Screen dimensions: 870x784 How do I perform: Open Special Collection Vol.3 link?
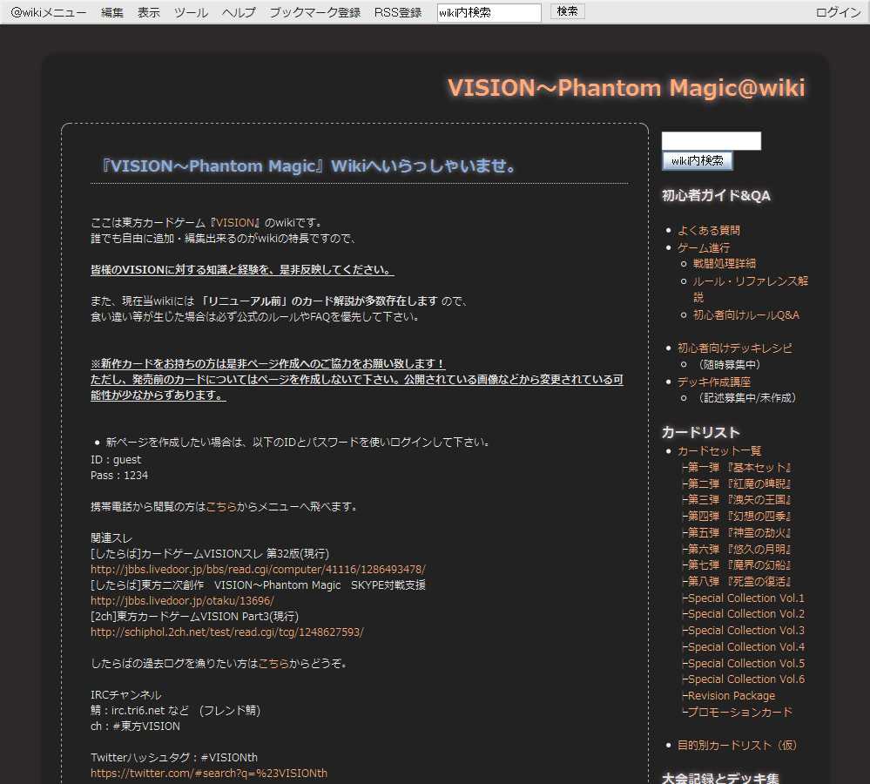click(746, 631)
